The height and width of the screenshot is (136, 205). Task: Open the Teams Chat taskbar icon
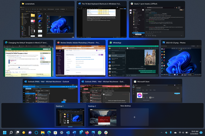tap(30, 133)
